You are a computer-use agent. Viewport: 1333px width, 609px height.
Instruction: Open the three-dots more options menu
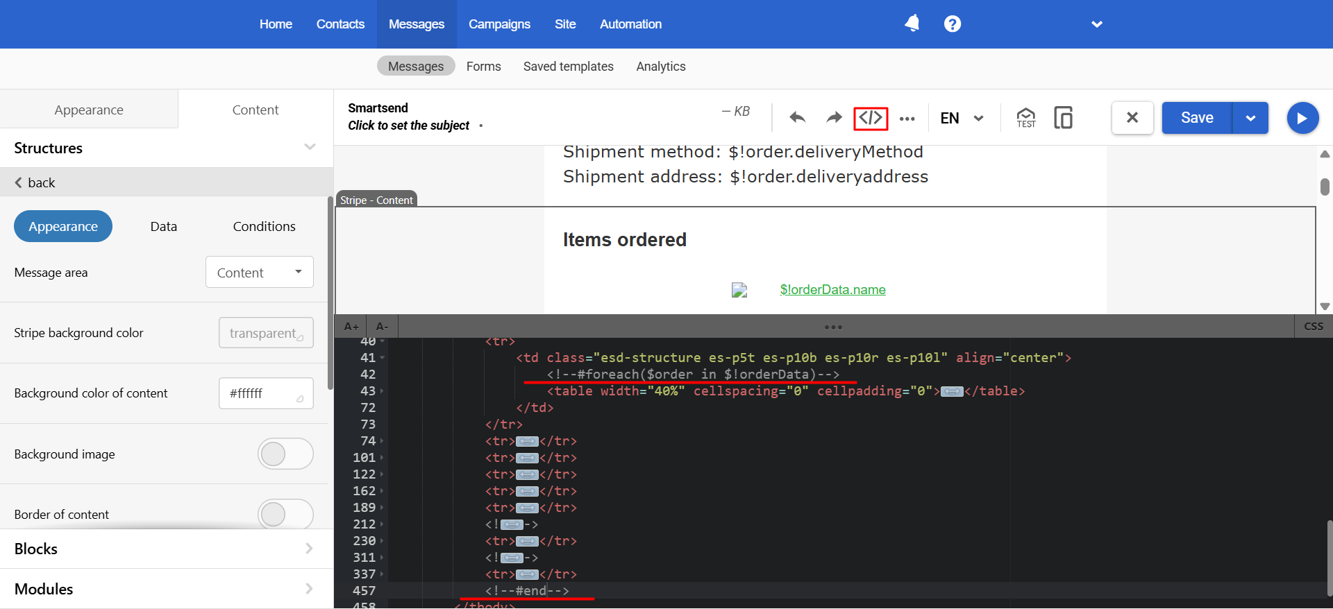tap(907, 119)
